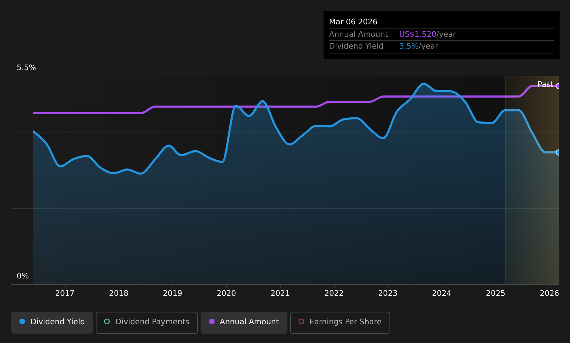570x343 pixels.
Task: Click the 'Annual Amount' tooltip row label
Action: click(x=359, y=34)
